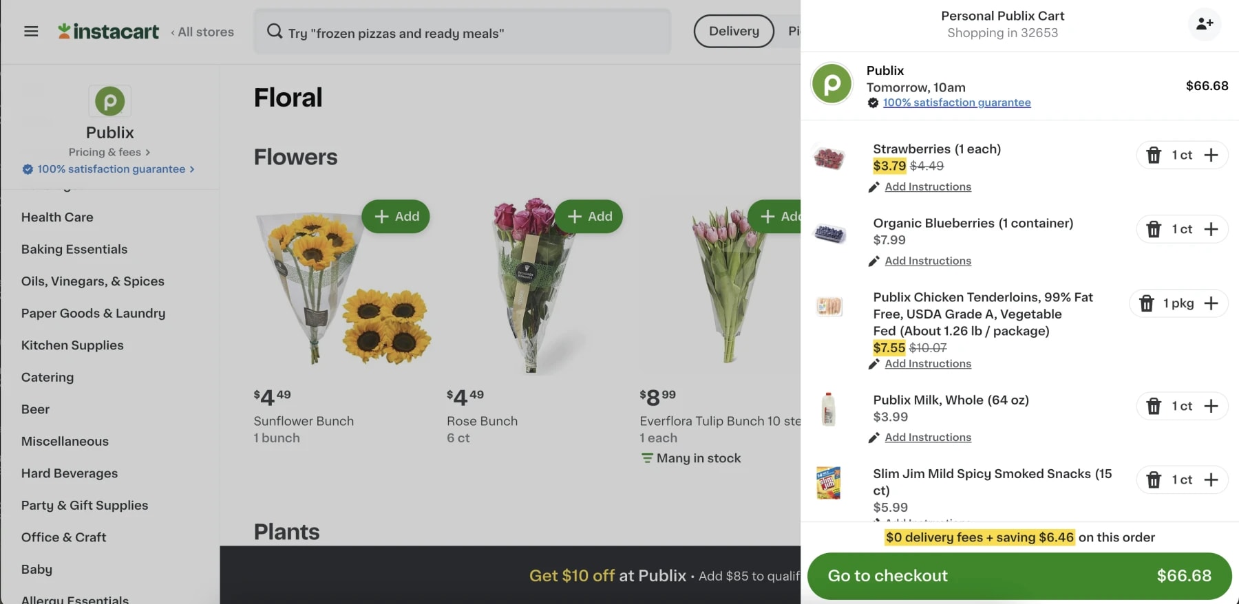Increase Publix Milk quantity with plus icon
Screen dimensions: 1239x604
1211,406
